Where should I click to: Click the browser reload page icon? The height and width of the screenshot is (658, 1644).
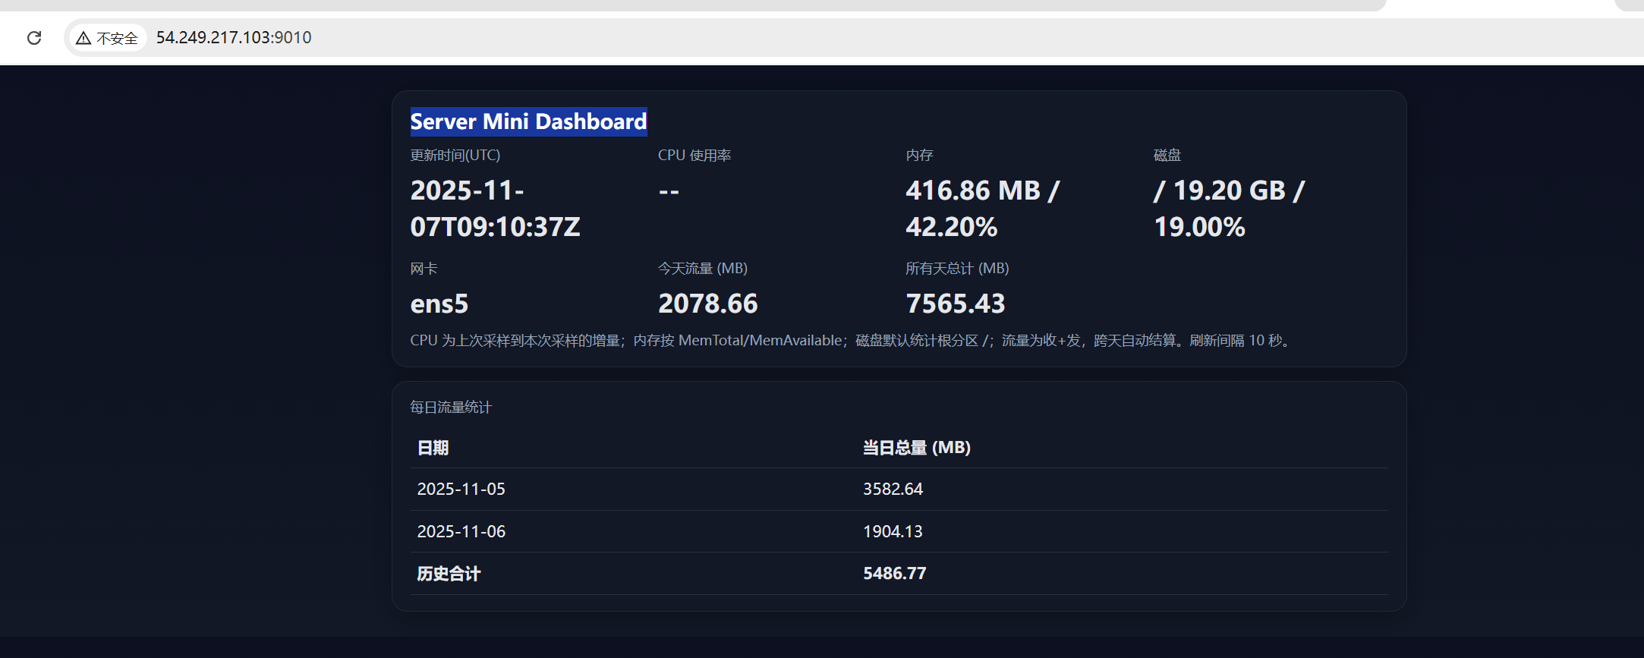[x=34, y=38]
